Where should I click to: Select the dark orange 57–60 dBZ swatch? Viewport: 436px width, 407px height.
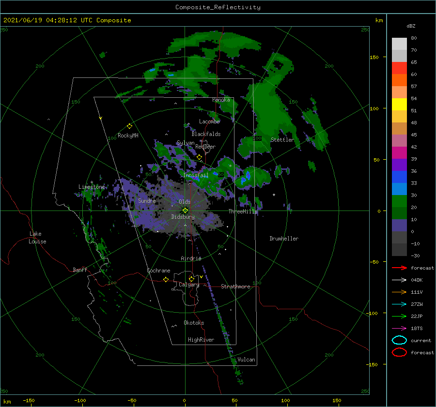[x=399, y=80]
